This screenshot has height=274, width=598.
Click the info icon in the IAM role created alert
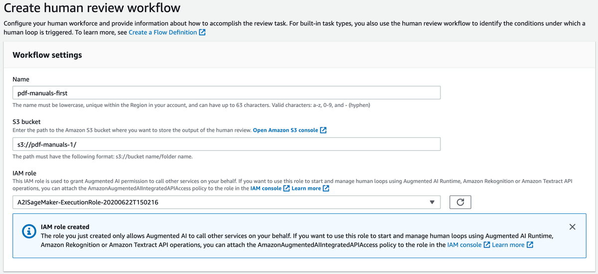29,232
